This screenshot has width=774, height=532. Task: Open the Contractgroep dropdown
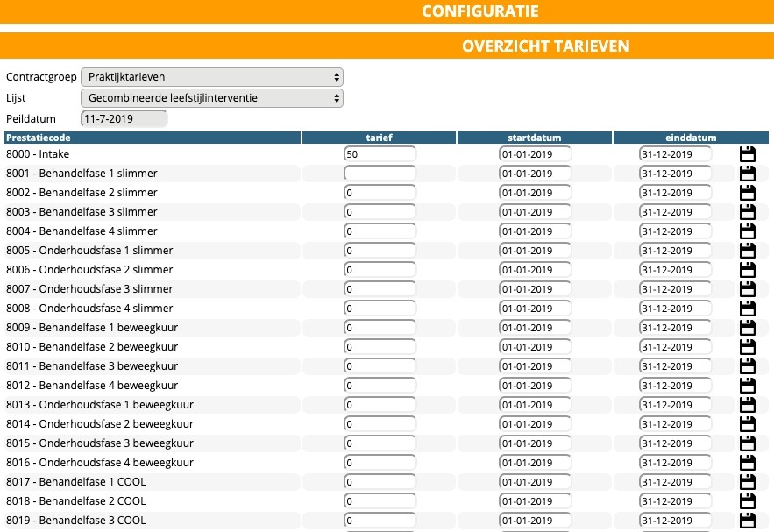[211, 77]
